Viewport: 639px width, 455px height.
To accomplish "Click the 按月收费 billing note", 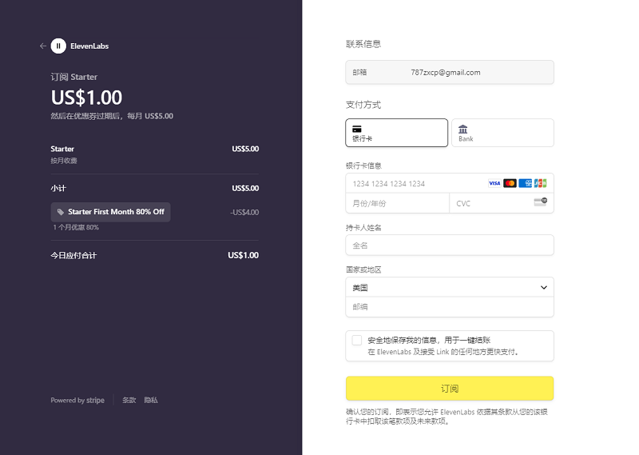I will coord(64,161).
